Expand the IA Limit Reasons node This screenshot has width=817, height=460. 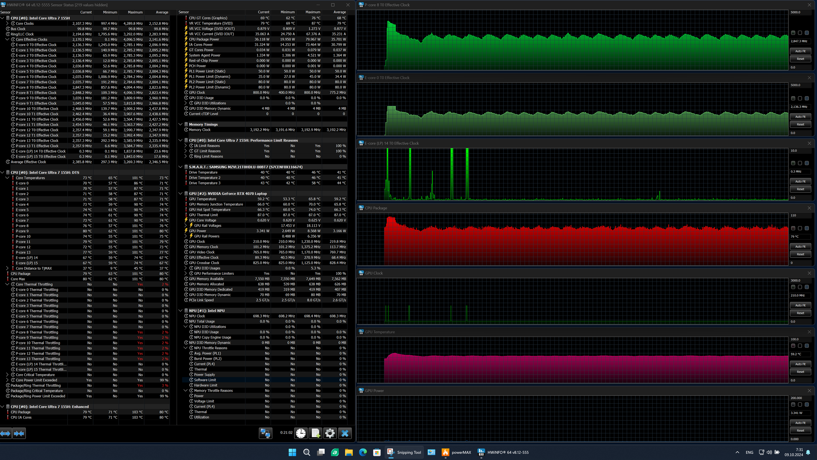pos(185,146)
